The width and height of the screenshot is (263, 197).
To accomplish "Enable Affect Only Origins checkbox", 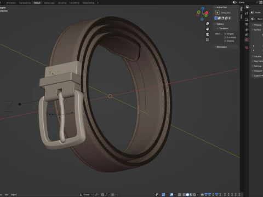I will tap(225, 34).
